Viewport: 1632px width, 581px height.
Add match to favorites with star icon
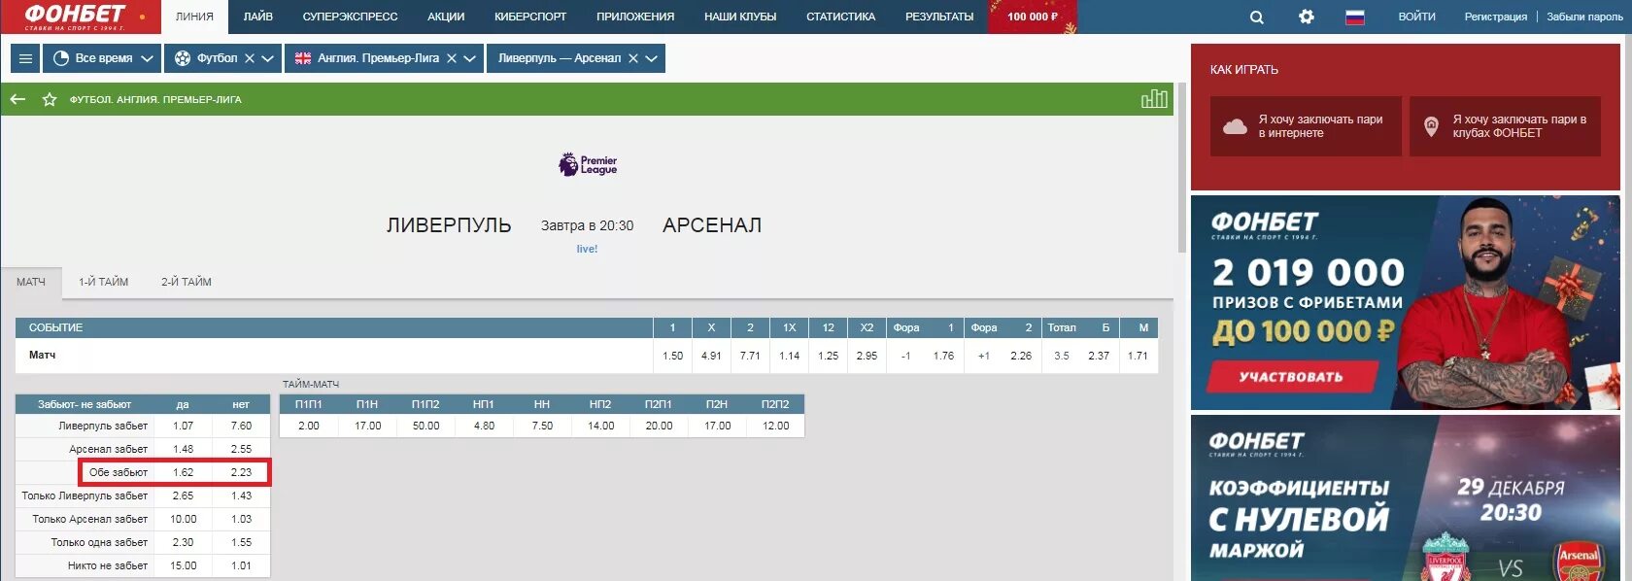50,99
